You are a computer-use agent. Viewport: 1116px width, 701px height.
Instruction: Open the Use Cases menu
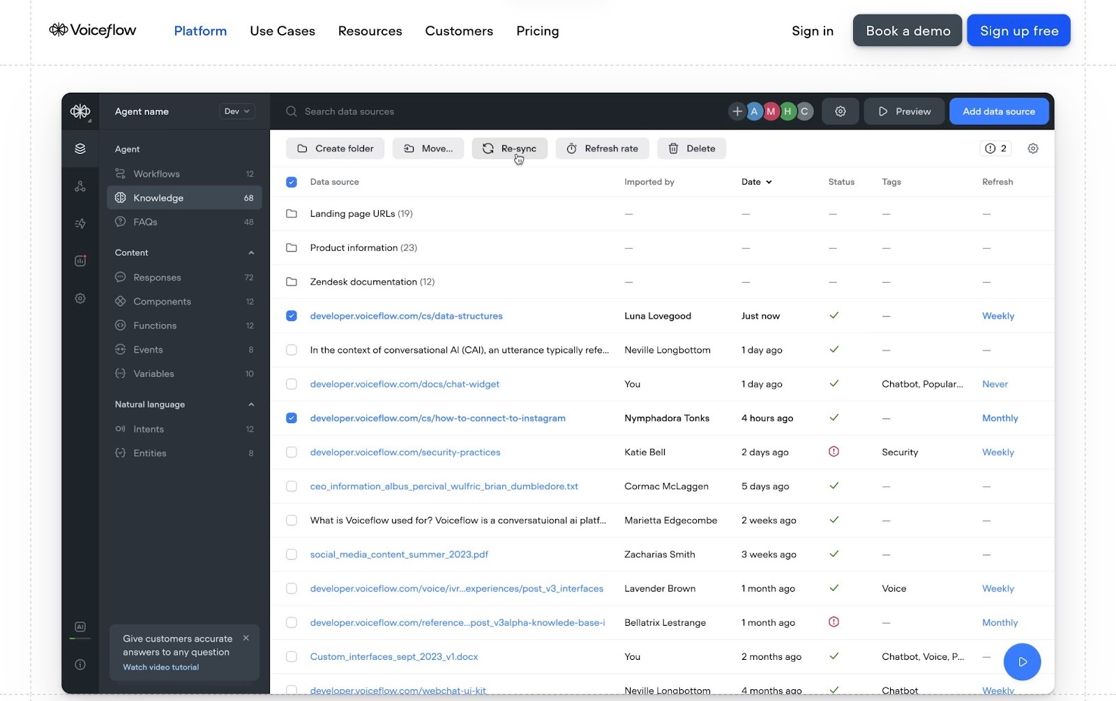[282, 31]
